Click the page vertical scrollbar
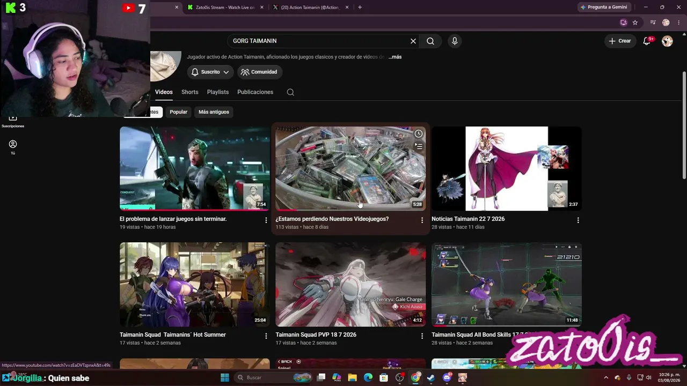The width and height of the screenshot is (687, 386). click(684, 125)
